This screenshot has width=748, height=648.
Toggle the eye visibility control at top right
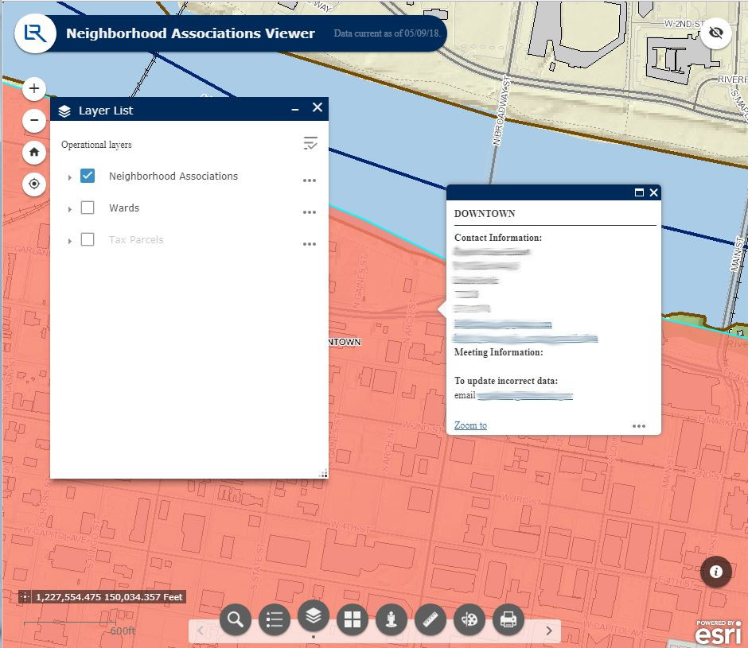(716, 33)
